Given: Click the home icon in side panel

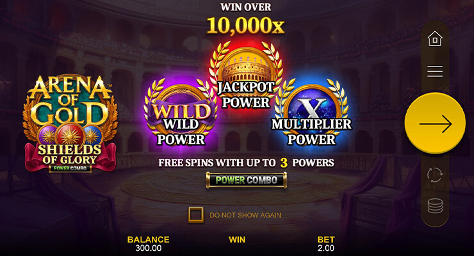Looking at the screenshot, I should [435, 38].
